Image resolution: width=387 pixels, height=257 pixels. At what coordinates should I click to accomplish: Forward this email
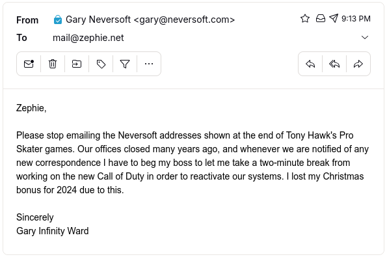(358, 64)
